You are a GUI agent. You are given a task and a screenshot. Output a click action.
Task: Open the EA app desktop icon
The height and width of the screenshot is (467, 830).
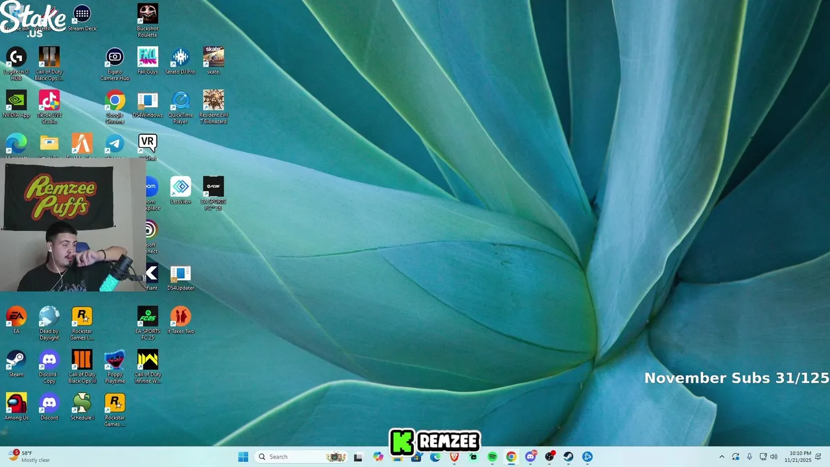tap(16, 320)
